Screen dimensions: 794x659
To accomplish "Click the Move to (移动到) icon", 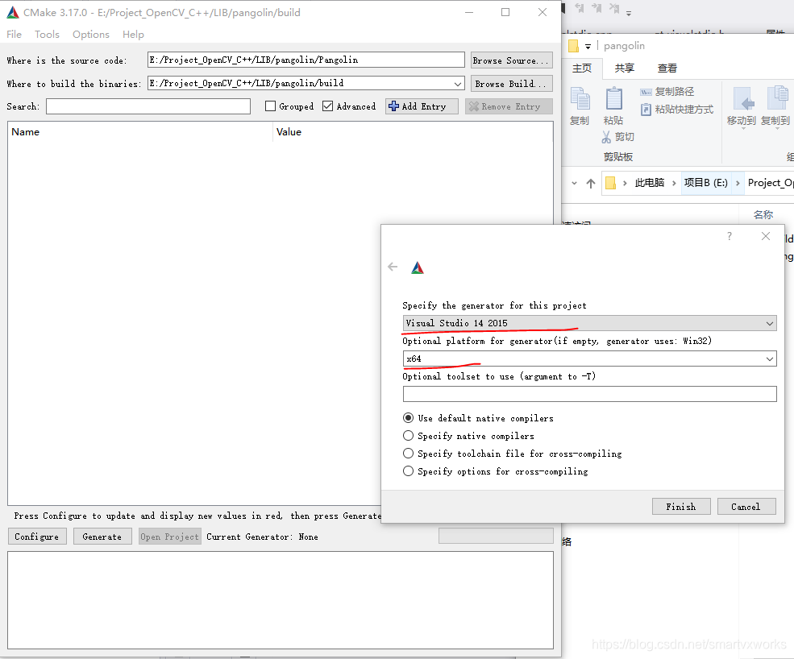I will coord(742,99).
